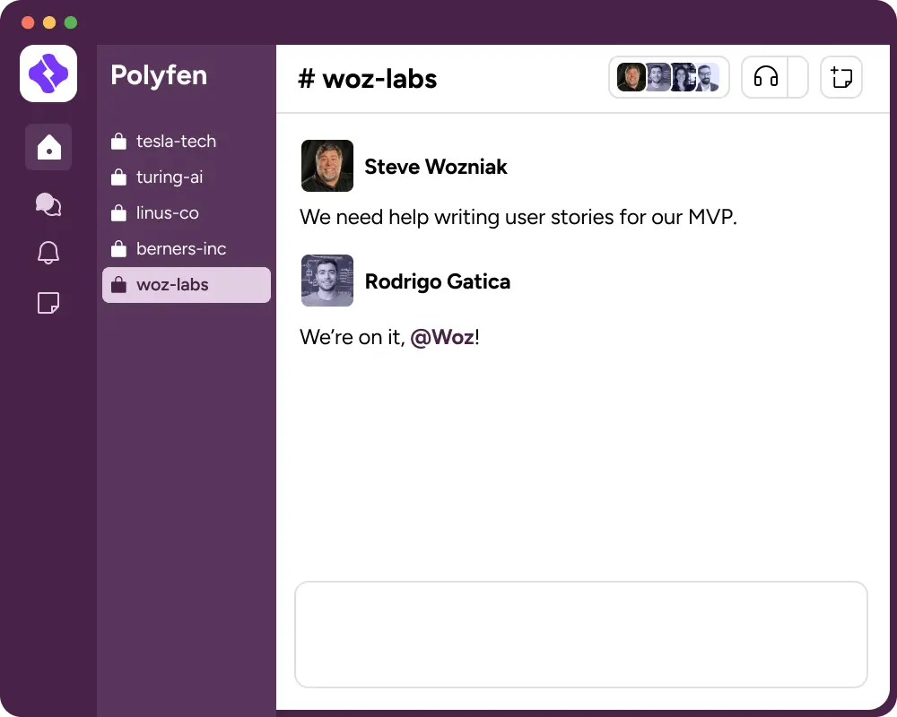Click the Polyfen workspace name header
This screenshot has height=717, width=897.
159,75
